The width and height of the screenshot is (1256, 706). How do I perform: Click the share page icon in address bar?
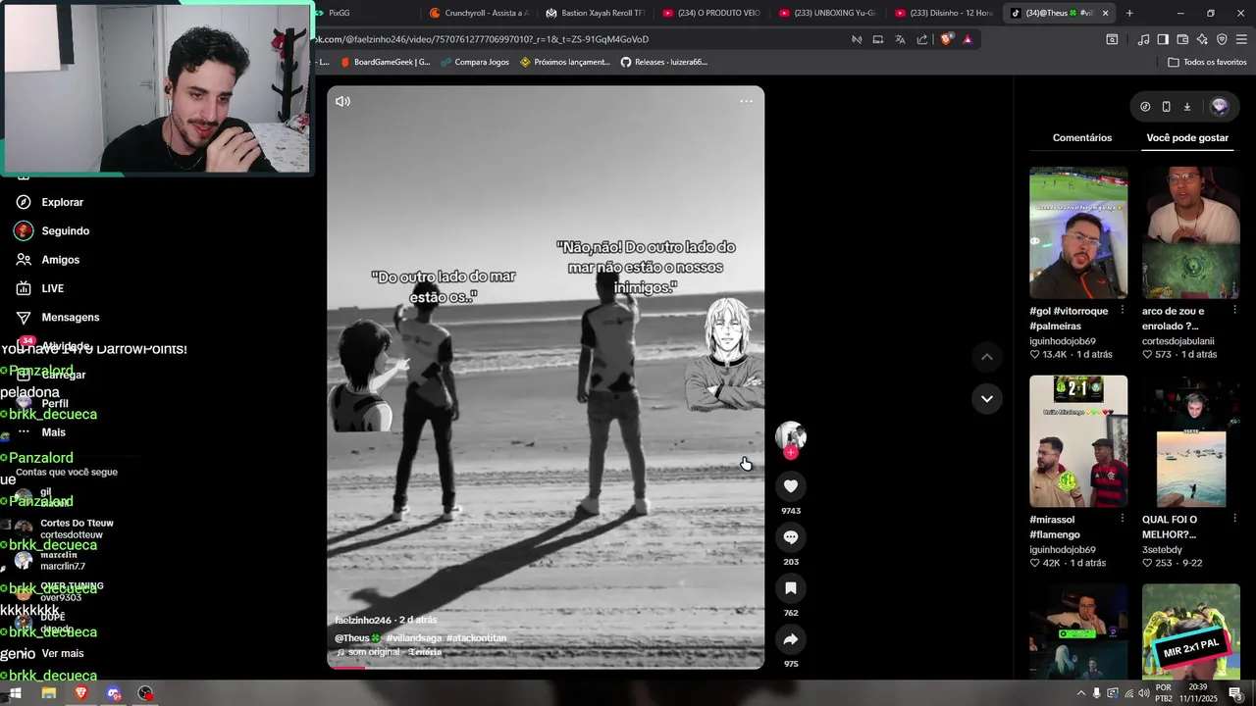(922, 39)
